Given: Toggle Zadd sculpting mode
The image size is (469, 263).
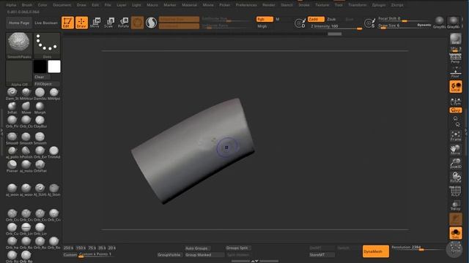Looking at the screenshot, I should [x=316, y=19].
